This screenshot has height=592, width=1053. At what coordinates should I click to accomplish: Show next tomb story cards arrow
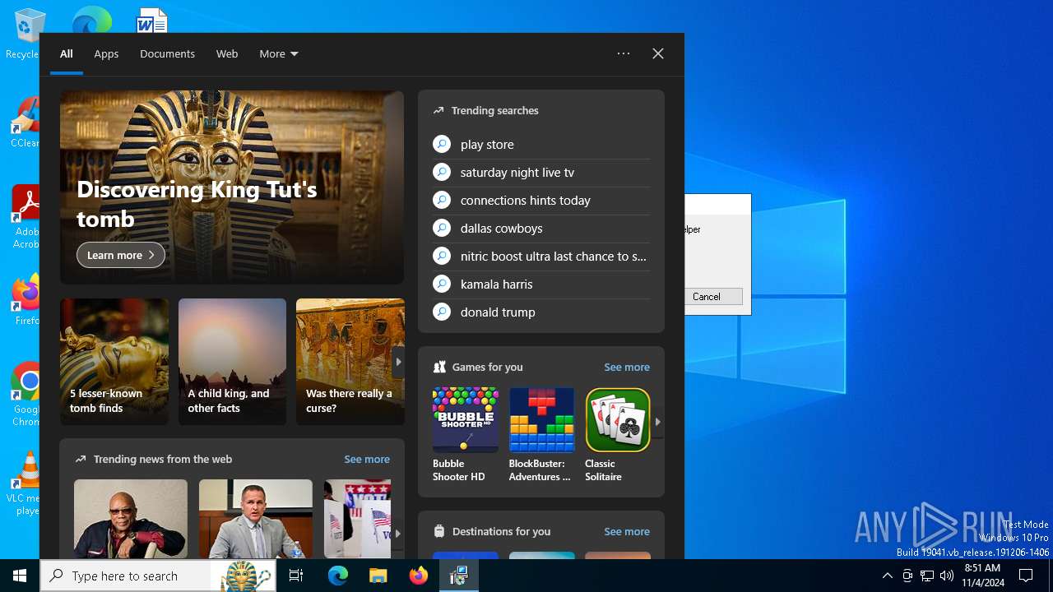398,362
